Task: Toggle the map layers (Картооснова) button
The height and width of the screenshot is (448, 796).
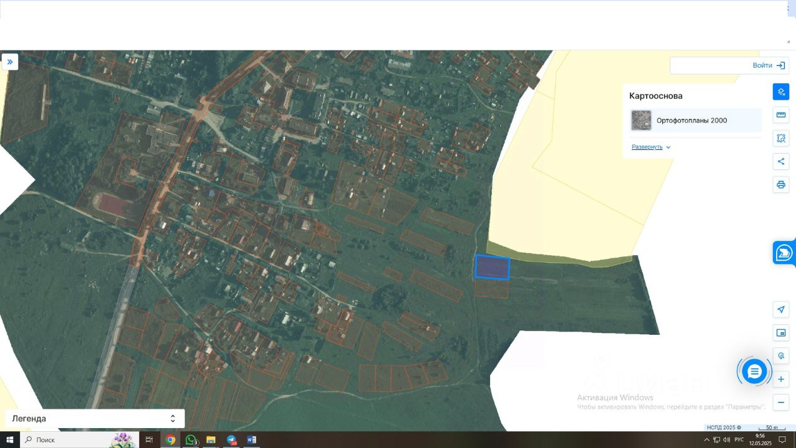Action: click(x=781, y=91)
